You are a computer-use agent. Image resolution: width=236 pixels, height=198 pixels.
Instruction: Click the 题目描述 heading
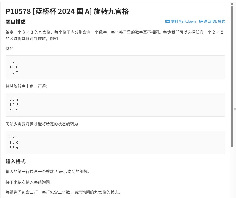(16, 22)
